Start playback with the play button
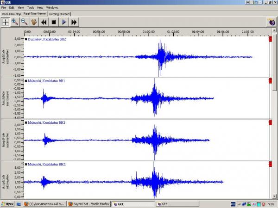This screenshot has height=208, width=278. click(64, 22)
